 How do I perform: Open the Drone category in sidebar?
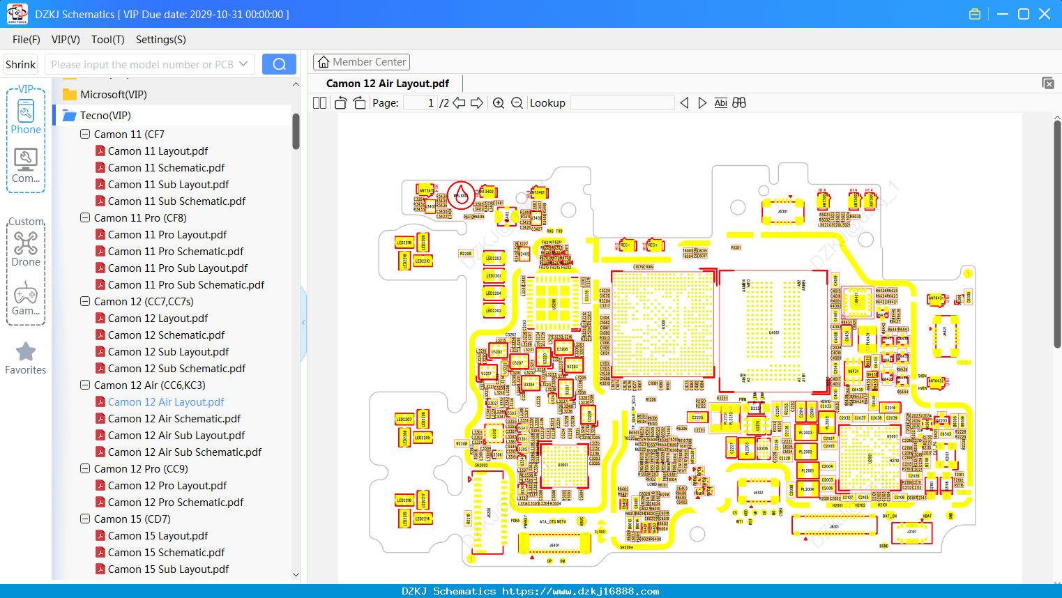point(26,249)
